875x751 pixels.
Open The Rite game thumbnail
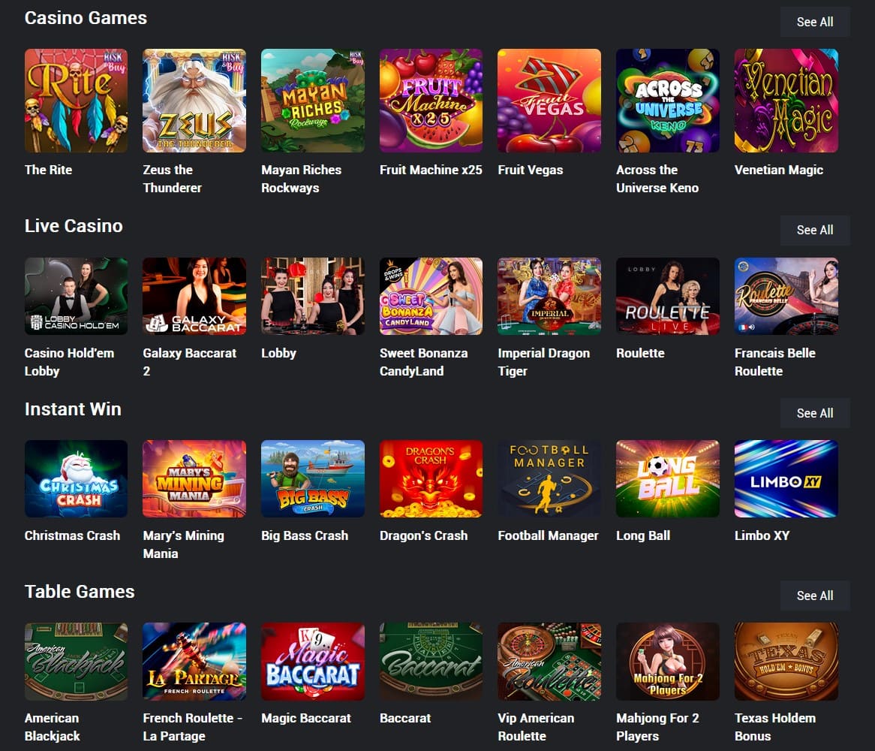pyautogui.click(x=76, y=101)
